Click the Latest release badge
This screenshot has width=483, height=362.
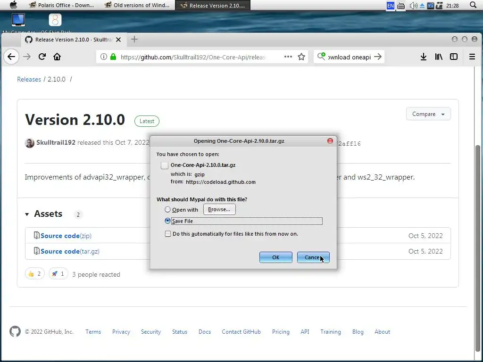(x=147, y=121)
